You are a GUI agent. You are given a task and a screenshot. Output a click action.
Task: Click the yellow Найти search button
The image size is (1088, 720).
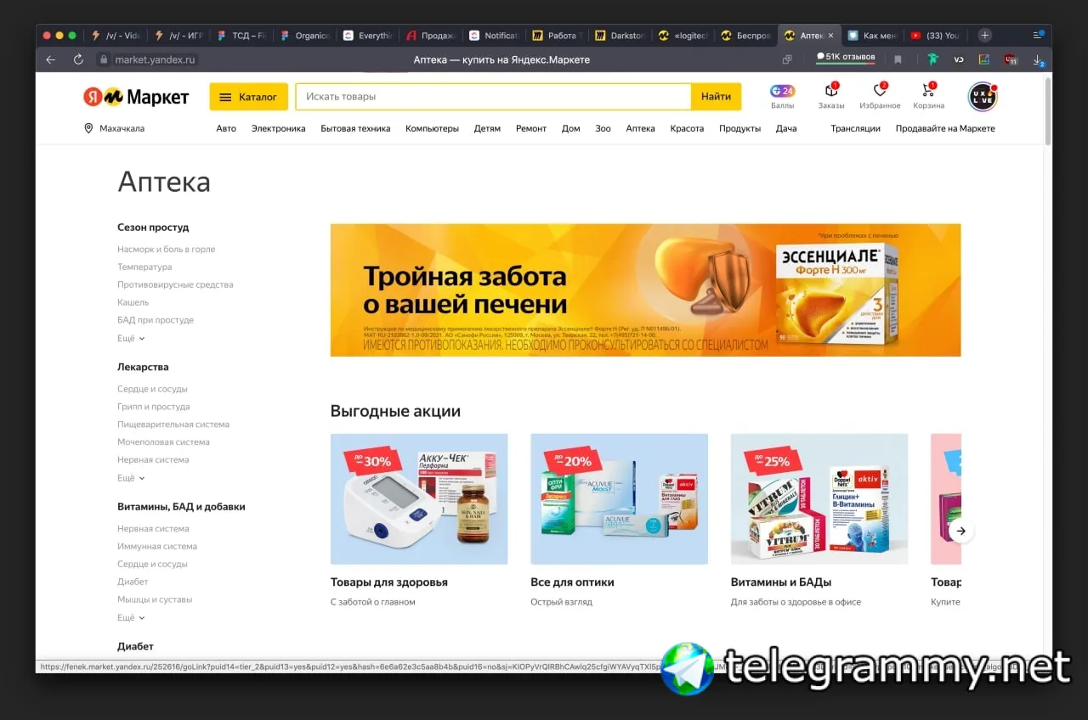pyautogui.click(x=716, y=97)
